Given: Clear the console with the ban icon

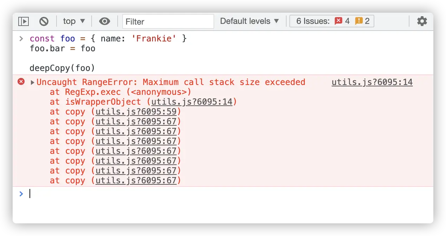Looking at the screenshot, I should click(x=44, y=21).
